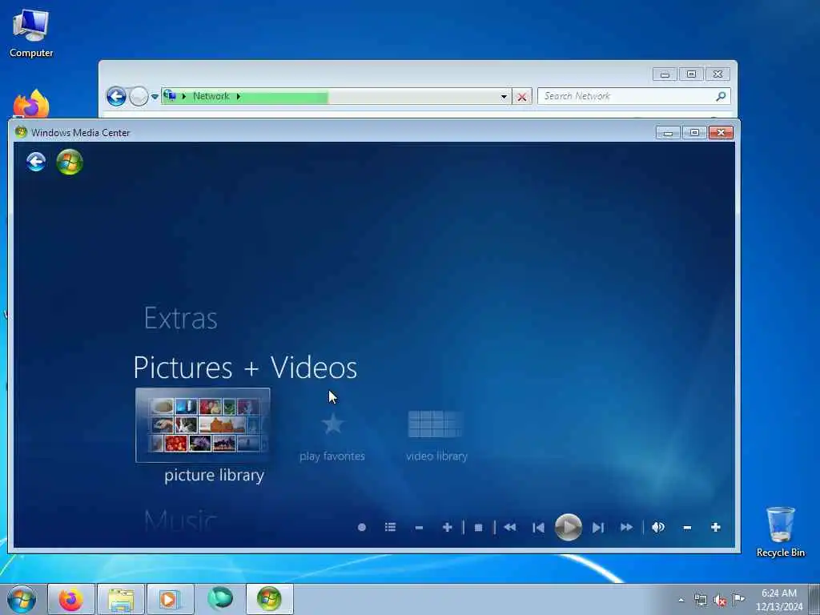Skip to next track button
The image size is (820, 615).
598,528
